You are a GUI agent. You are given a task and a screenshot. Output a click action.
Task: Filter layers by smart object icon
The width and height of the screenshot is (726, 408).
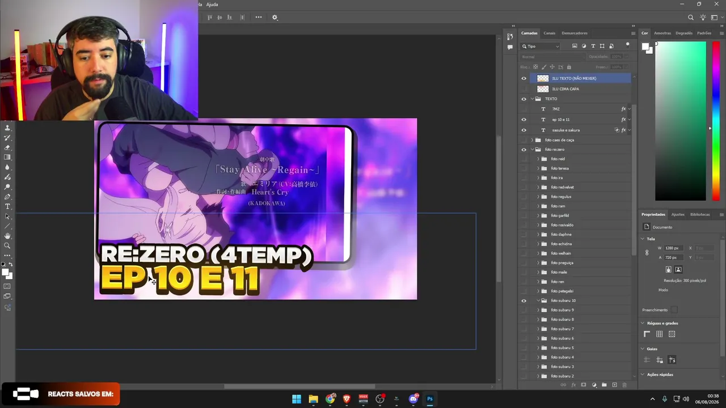click(611, 46)
